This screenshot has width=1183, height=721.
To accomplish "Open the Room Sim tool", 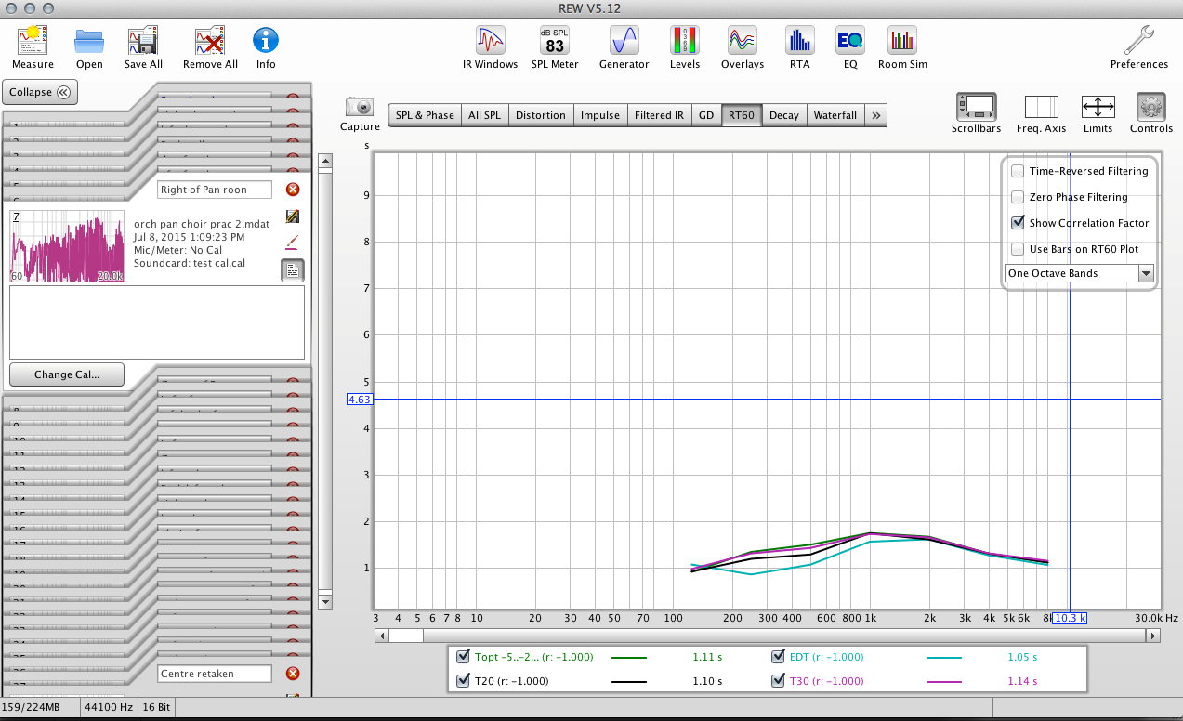I will 901,41.
